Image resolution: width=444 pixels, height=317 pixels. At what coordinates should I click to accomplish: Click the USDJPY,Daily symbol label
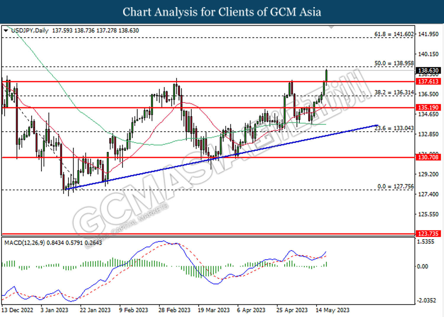[x=30, y=30]
